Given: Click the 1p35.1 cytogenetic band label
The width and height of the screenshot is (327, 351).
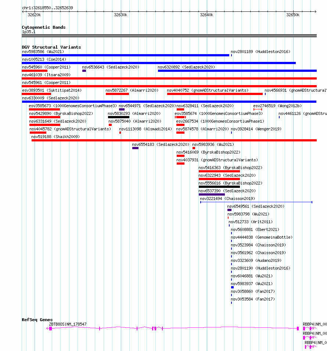Looking at the screenshot, I should 29,32.
